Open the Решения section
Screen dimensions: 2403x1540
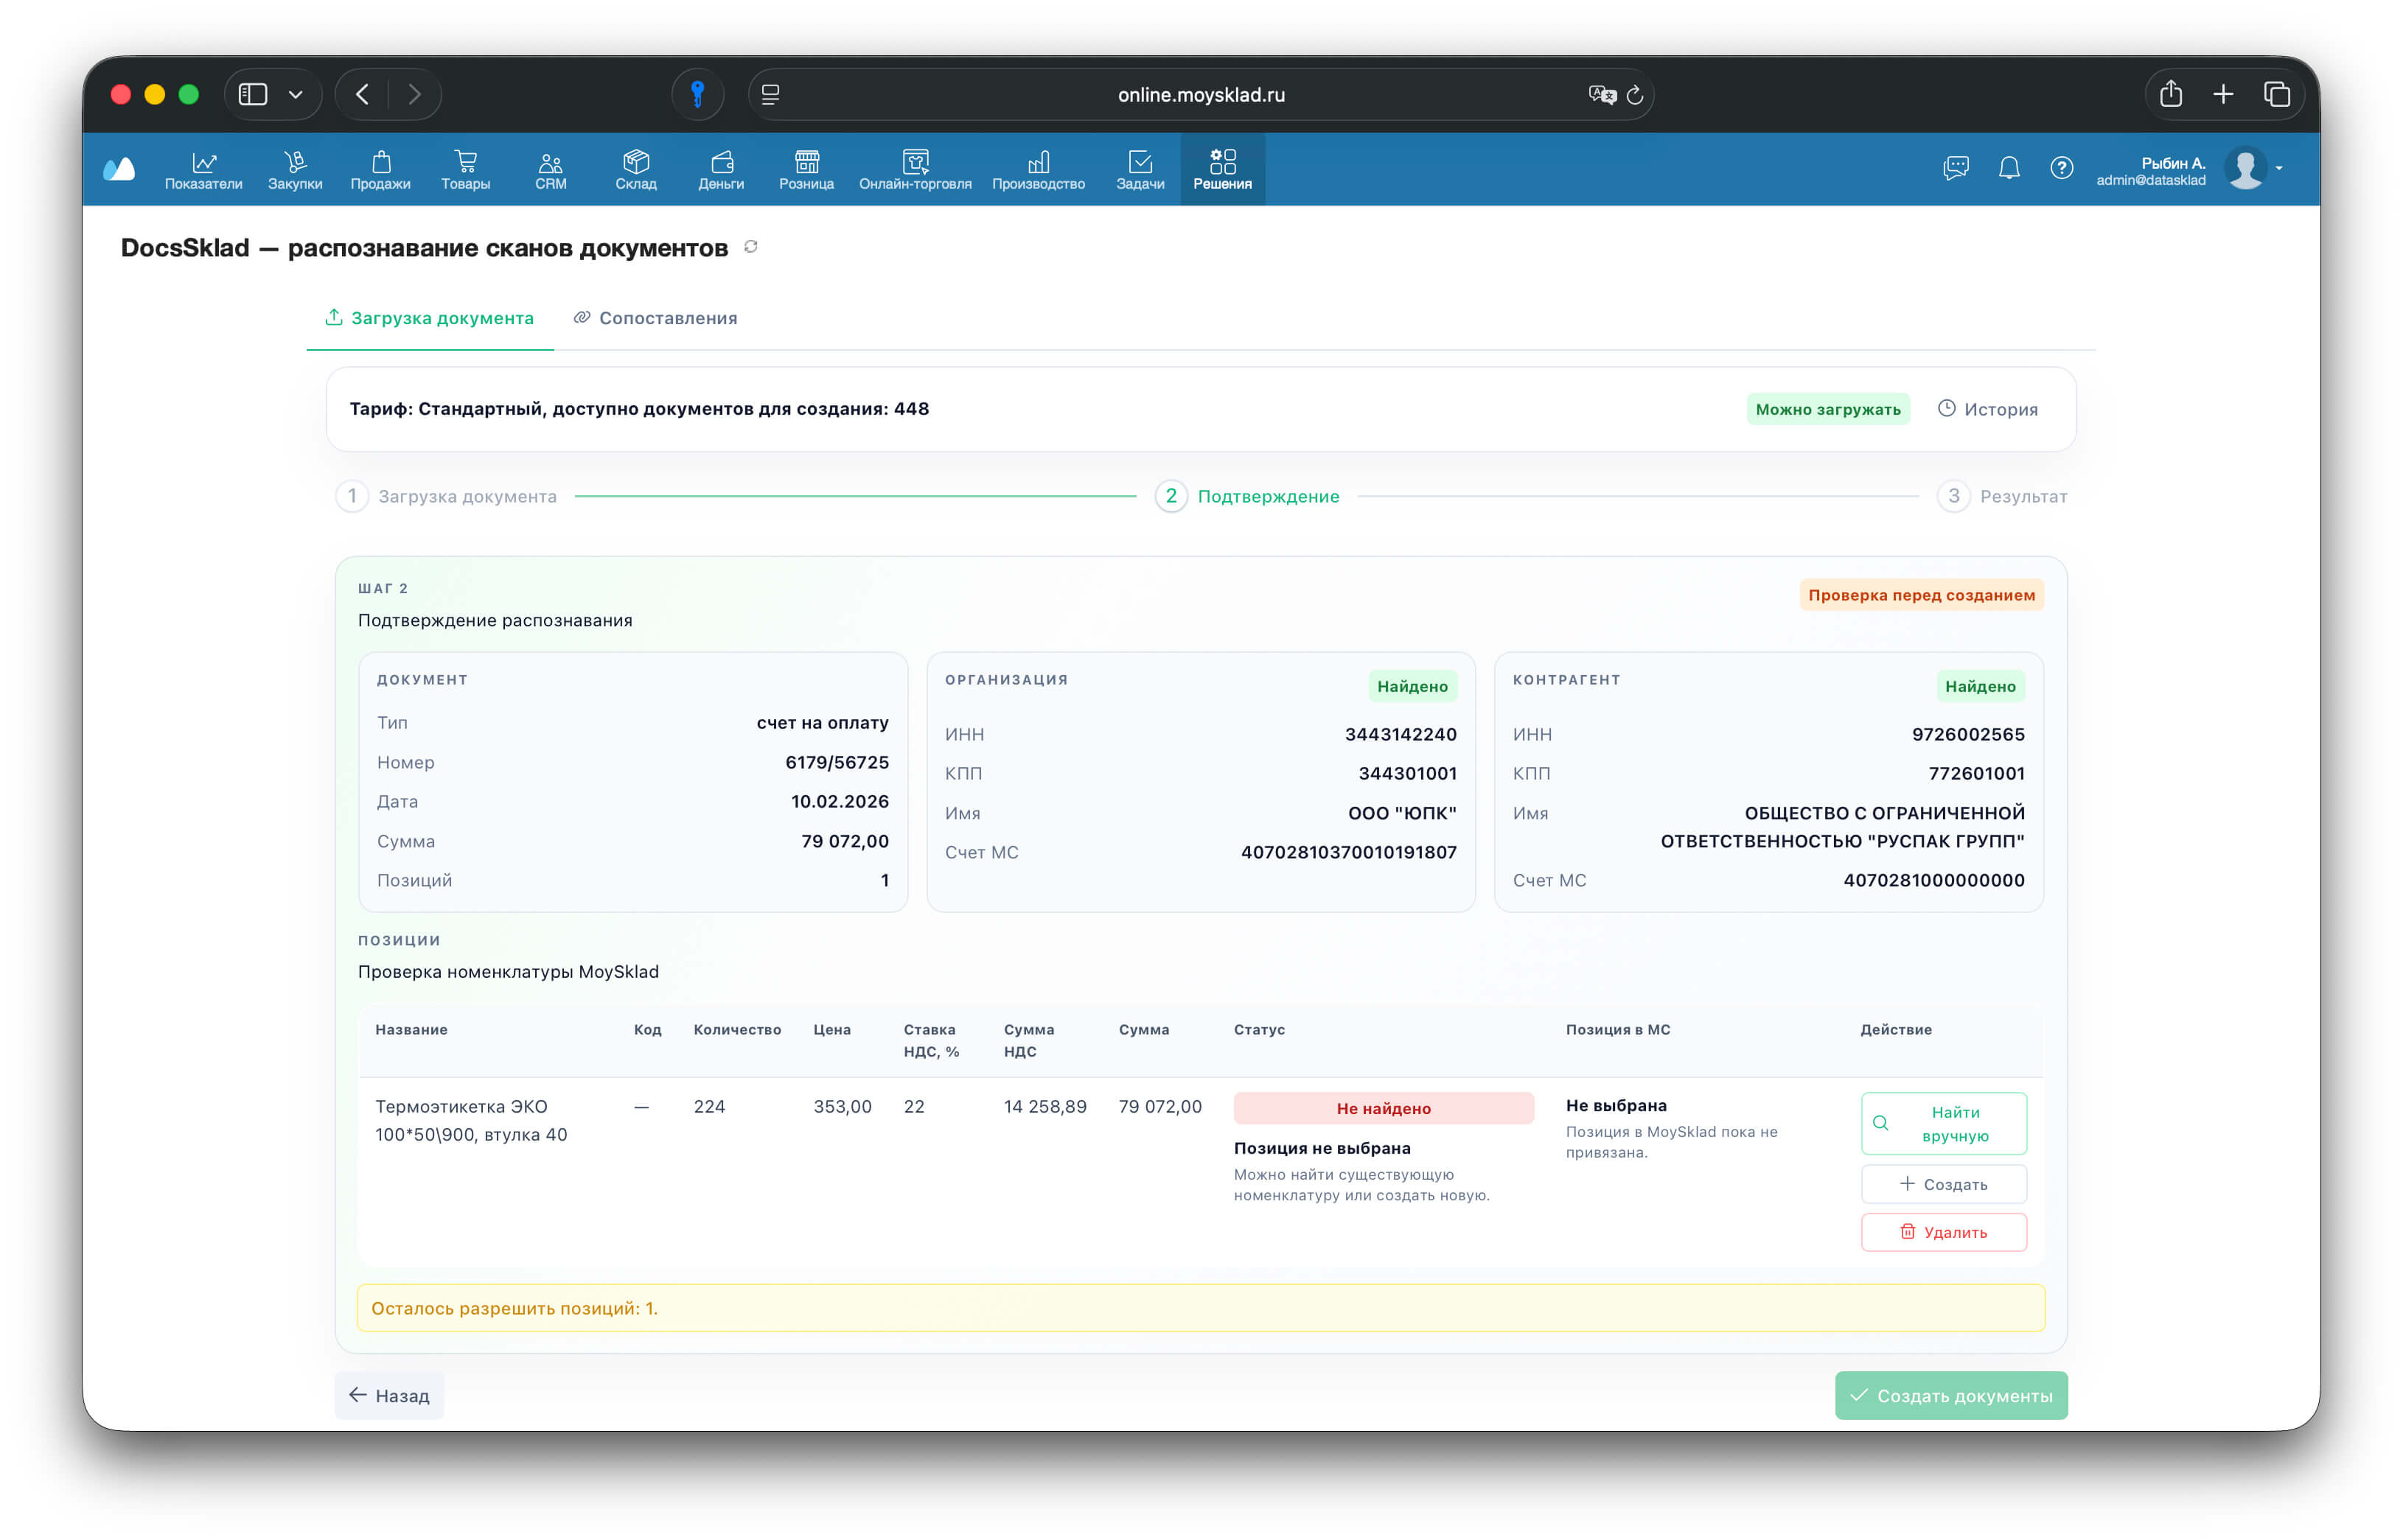point(1221,169)
